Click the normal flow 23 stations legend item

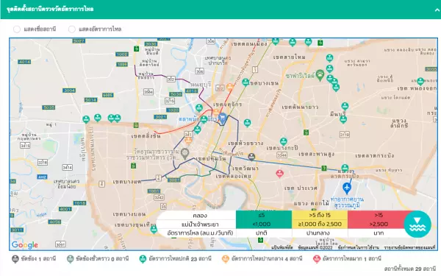point(175,259)
